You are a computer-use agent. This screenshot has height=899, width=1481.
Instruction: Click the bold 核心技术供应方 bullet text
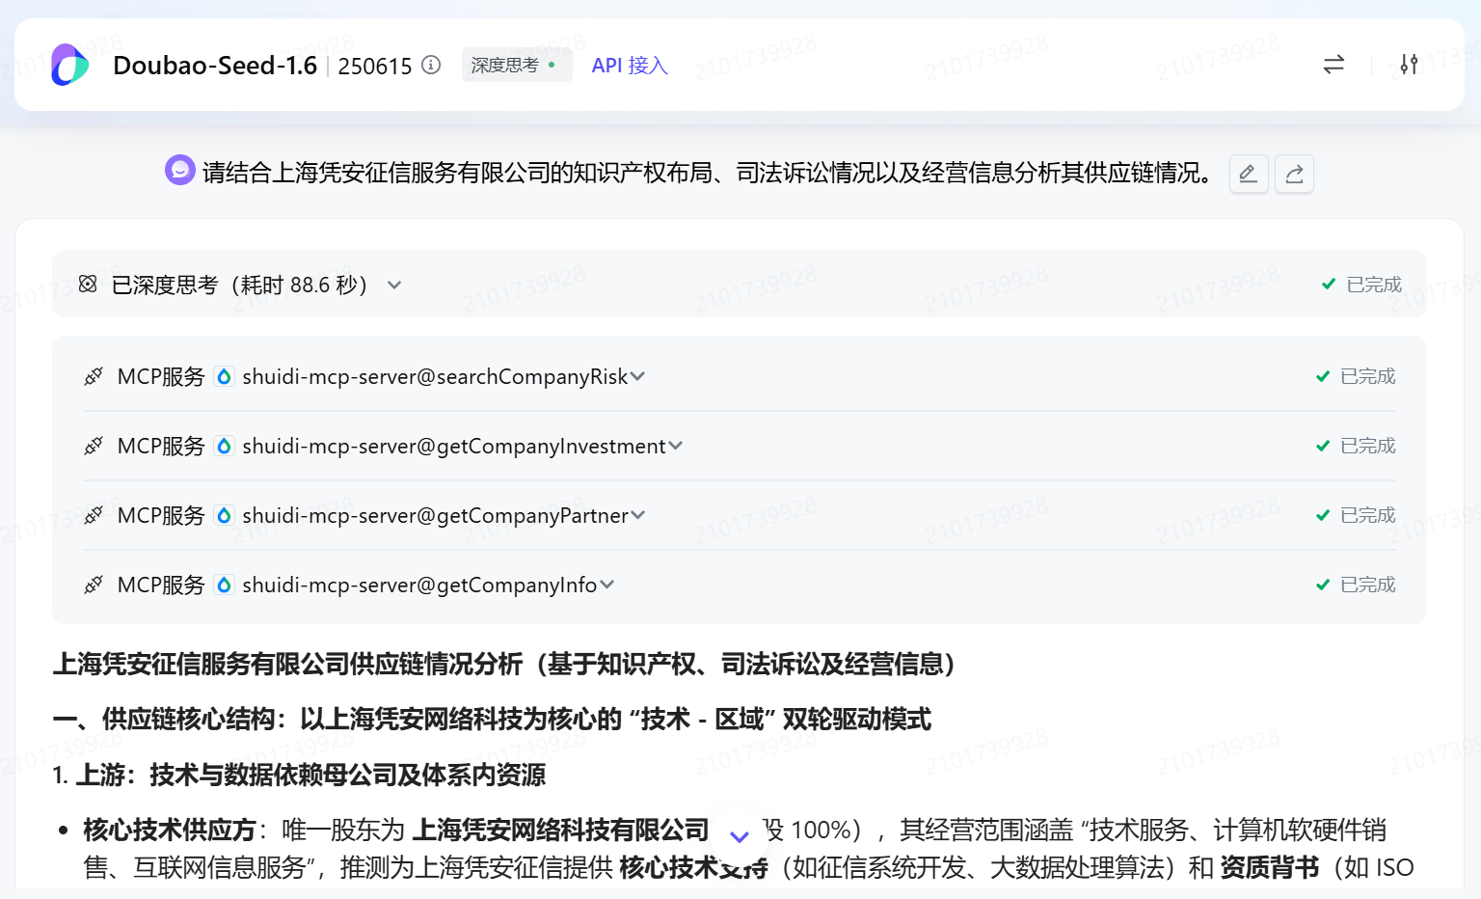click(x=170, y=830)
